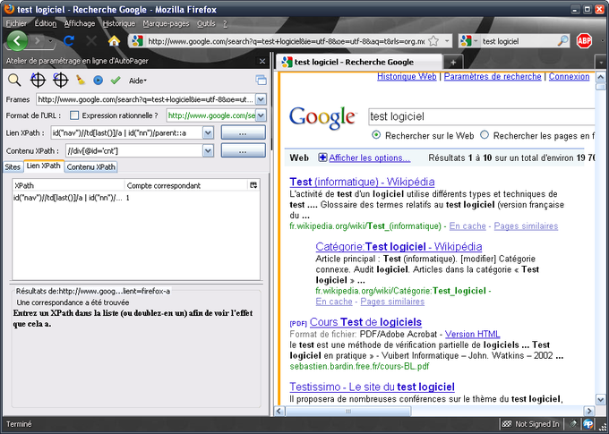
Task: Open the Paramètres de recherche link
Action: (493, 76)
